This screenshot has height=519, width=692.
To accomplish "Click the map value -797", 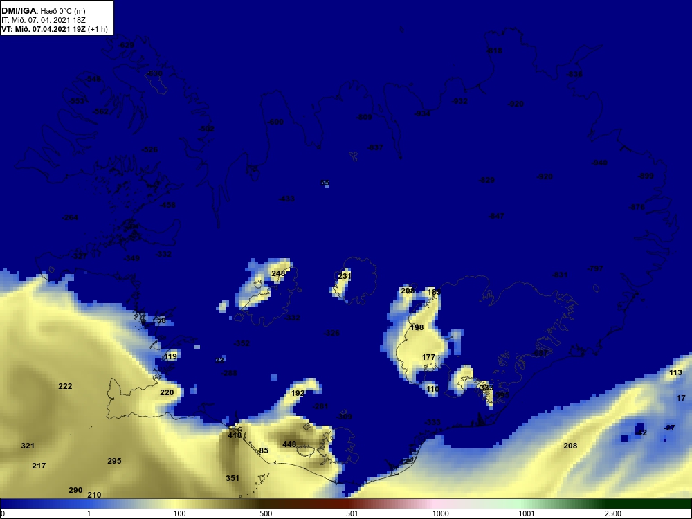I will tap(595, 268).
